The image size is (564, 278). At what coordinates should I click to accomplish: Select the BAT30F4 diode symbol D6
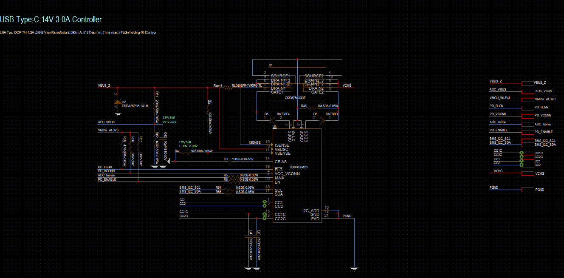[321, 119]
